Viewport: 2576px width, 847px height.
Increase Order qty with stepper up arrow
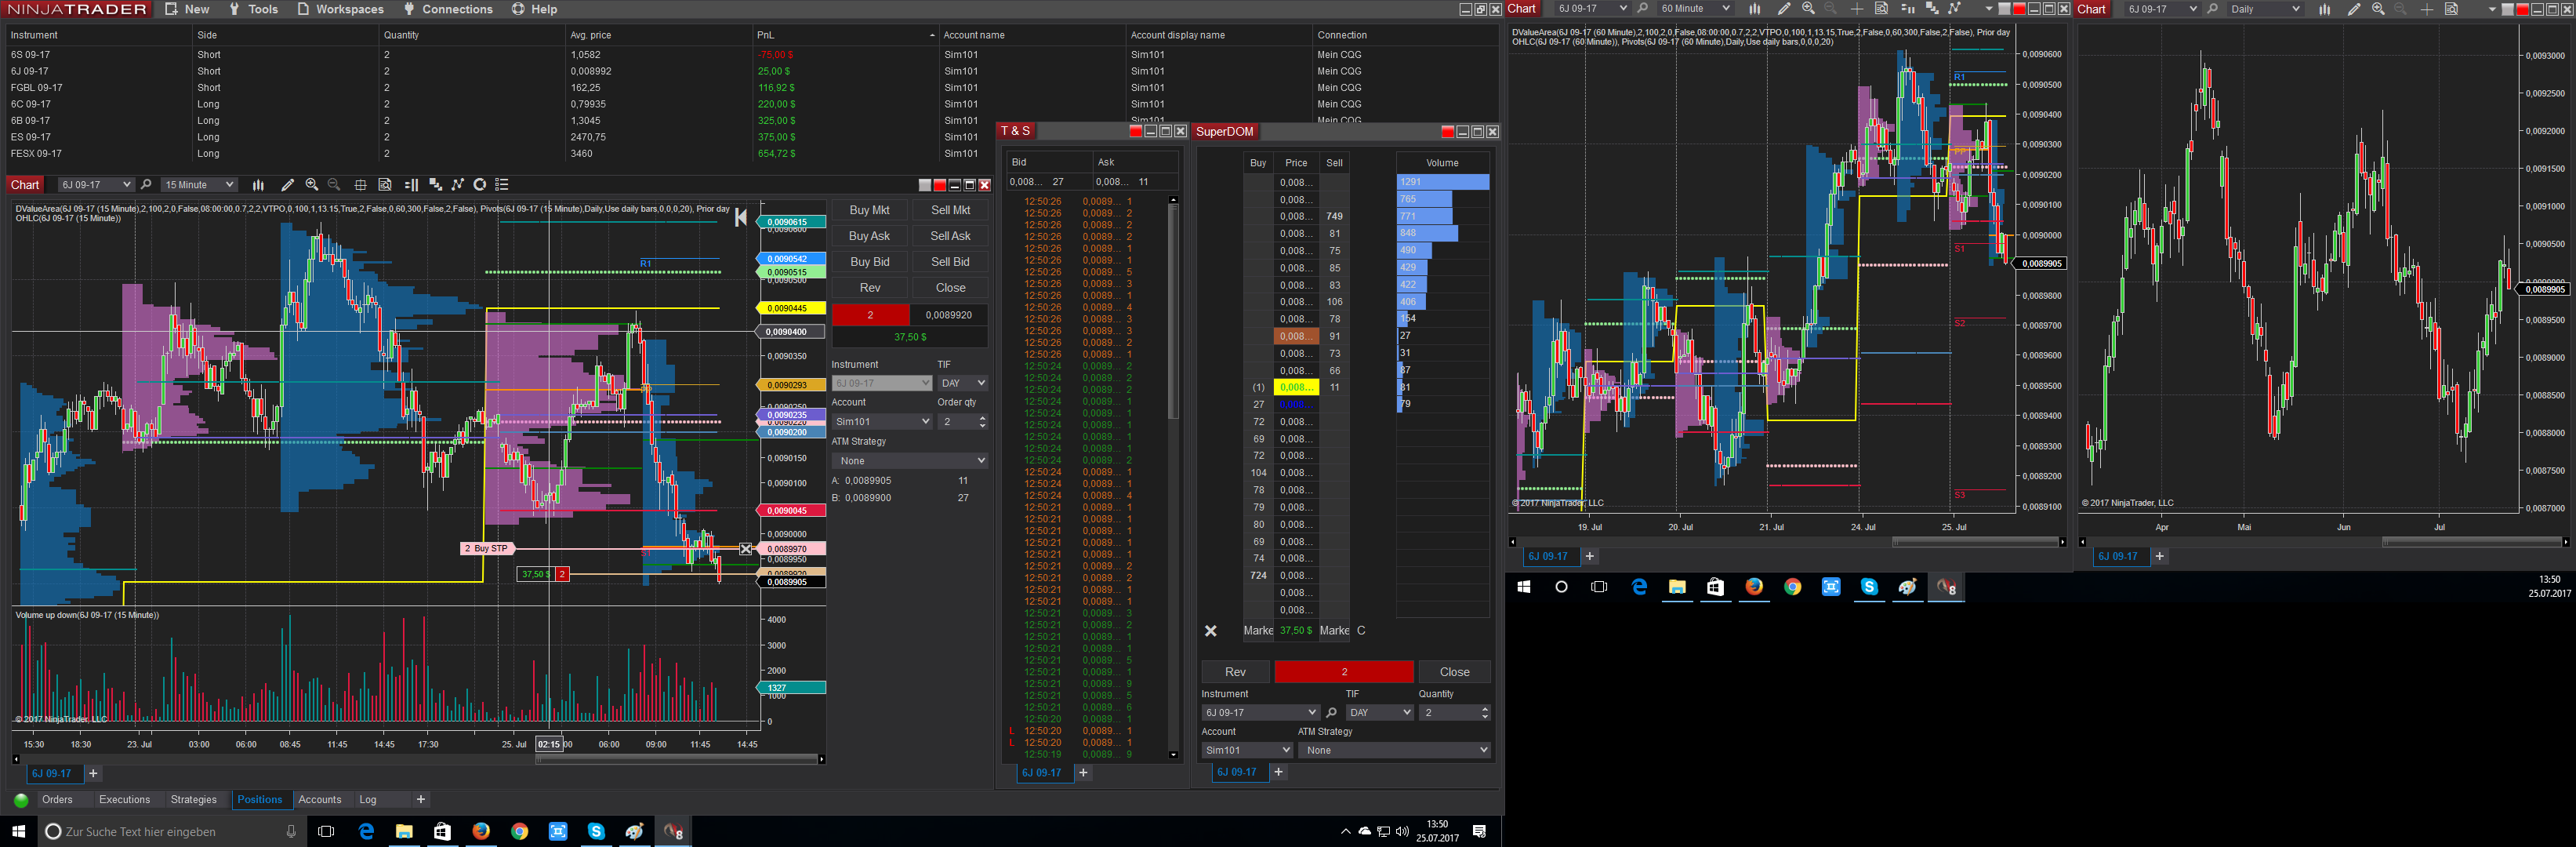tap(982, 418)
